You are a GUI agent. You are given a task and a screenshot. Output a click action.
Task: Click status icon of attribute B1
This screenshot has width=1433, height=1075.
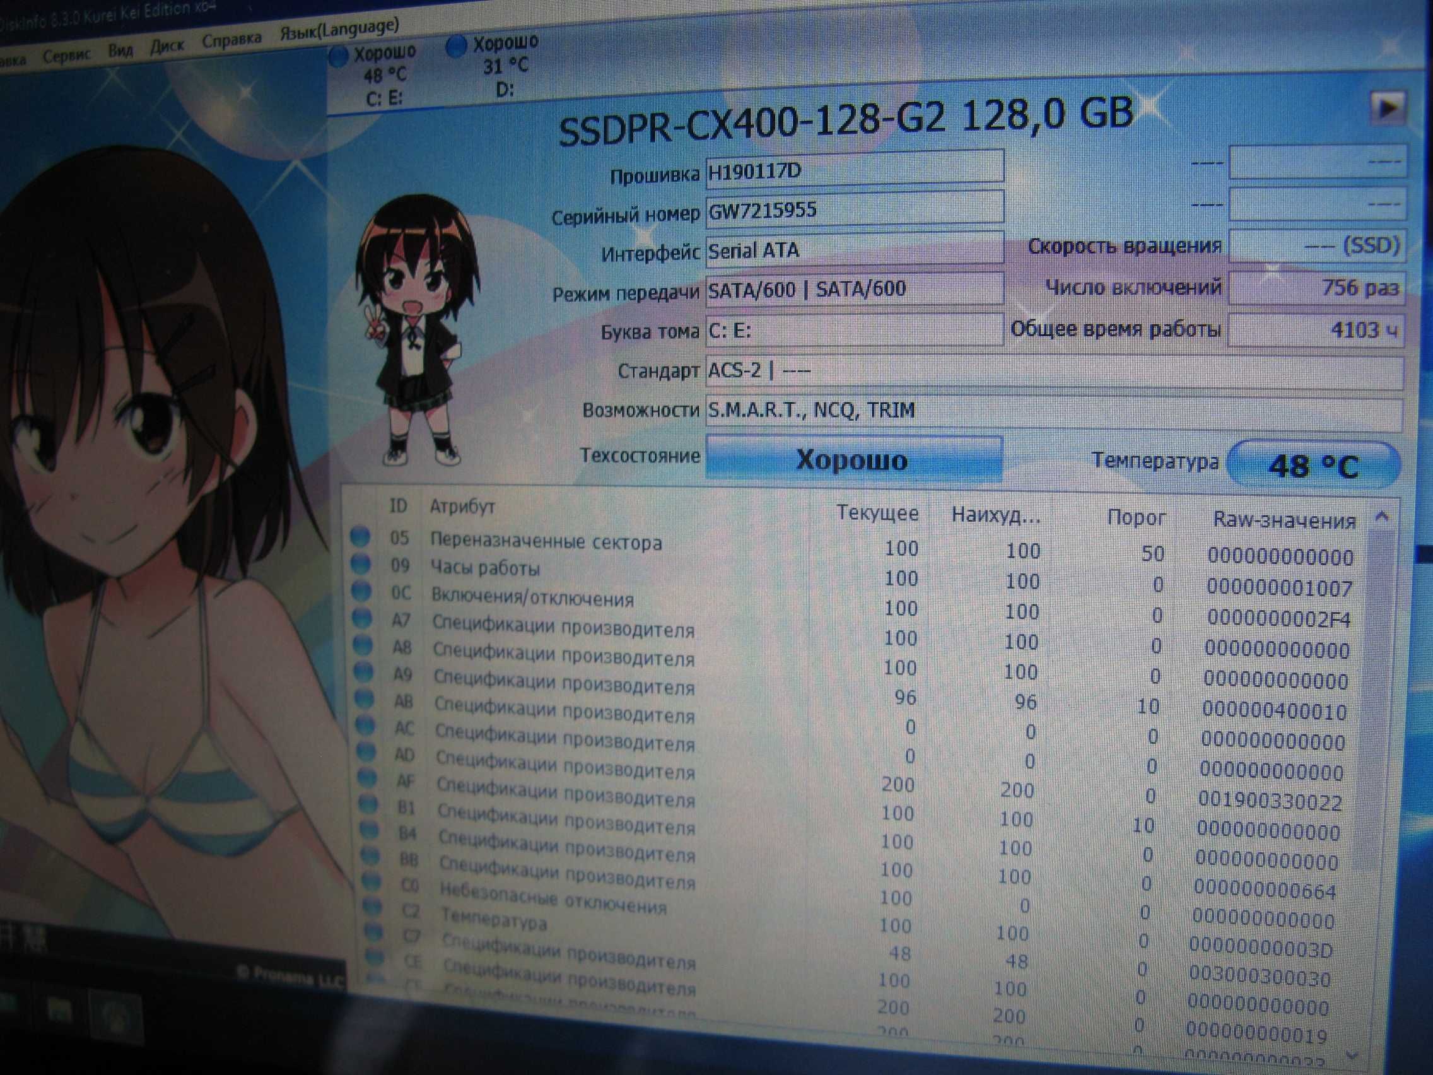(368, 804)
